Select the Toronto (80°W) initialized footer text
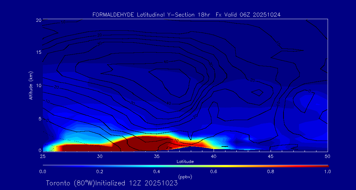 pyautogui.click(x=112, y=183)
